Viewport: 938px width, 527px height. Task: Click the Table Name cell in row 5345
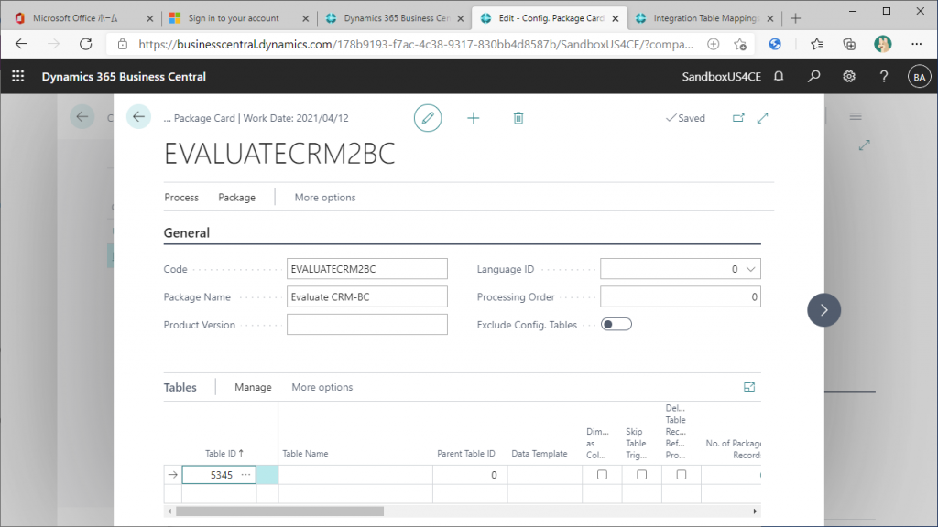[x=355, y=475]
